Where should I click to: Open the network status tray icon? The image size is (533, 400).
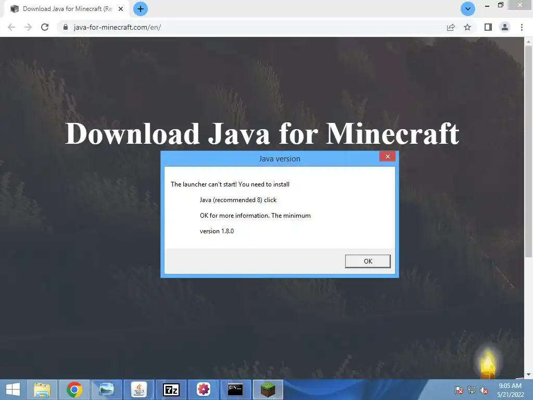click(x=472, y=390)
